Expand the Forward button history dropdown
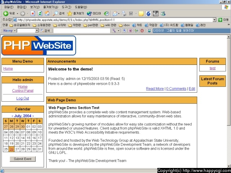 point(27,14)
